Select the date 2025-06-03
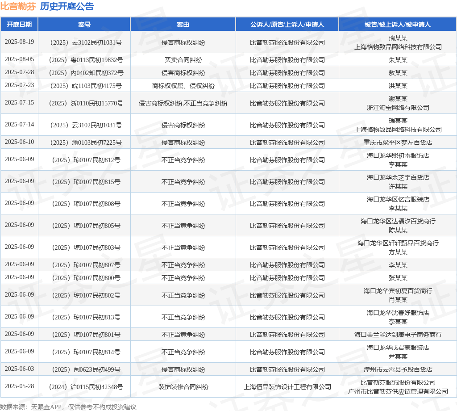457x411 pixels. pos(19,369)
